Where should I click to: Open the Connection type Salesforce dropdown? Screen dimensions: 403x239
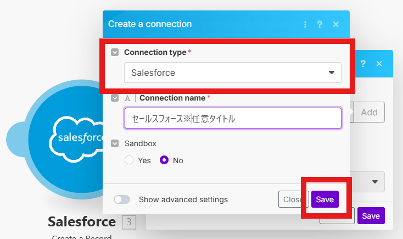pos(233,73)
